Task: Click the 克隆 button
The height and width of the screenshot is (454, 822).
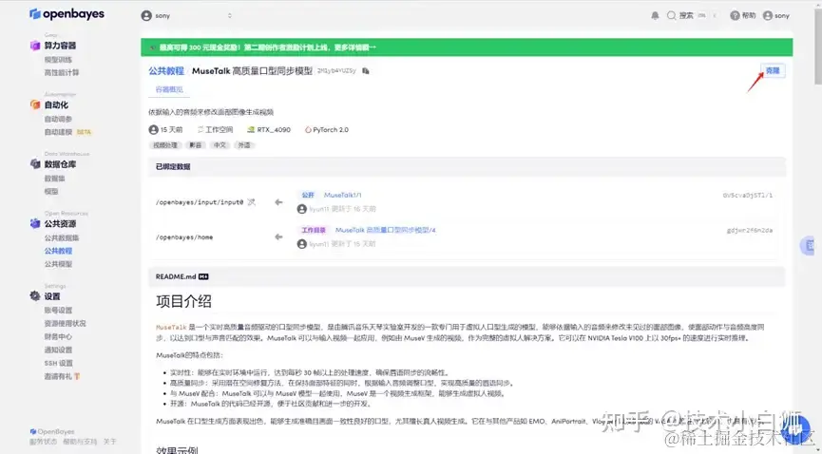Action: (773, 70)
